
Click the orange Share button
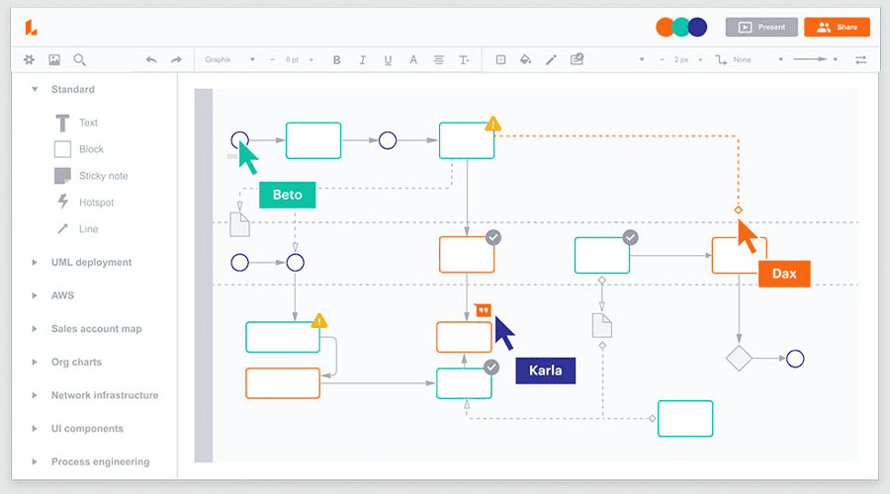837,27
